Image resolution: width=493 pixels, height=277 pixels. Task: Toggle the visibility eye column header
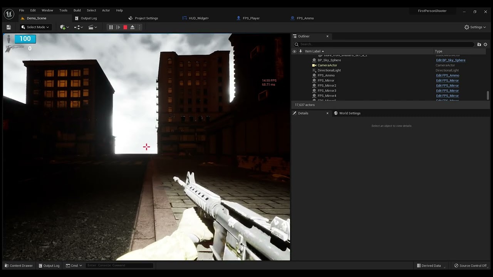tap(295, 51)
